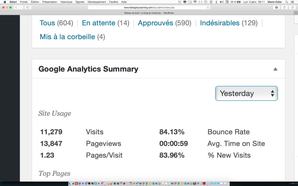
Task: Click the address bar URL field
Action: (x=148, y=7)
